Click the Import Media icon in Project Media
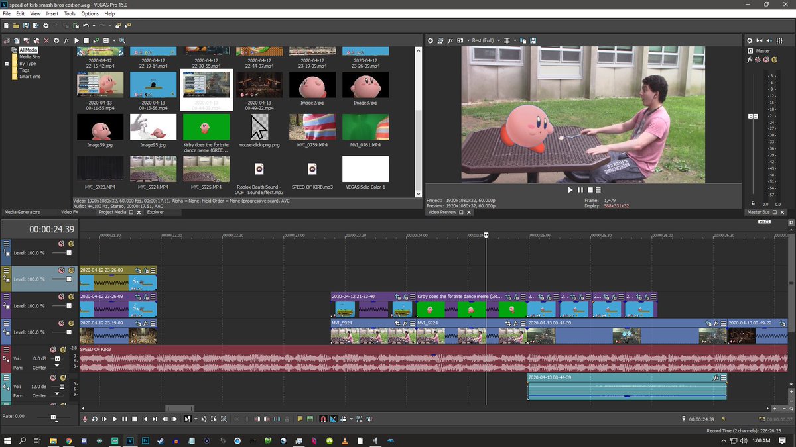 [17, 40]
